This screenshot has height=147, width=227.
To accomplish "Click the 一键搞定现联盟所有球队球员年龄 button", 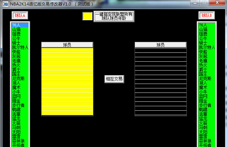I will point(114,16).
